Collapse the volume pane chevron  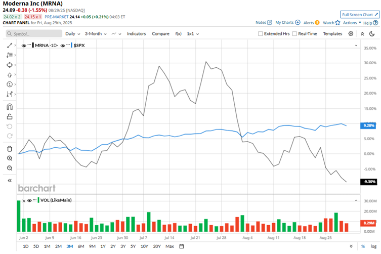(x=356, y=200)
